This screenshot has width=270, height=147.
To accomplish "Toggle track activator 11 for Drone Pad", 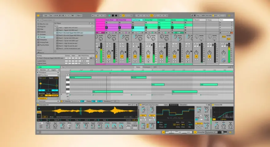I will 148,56.
